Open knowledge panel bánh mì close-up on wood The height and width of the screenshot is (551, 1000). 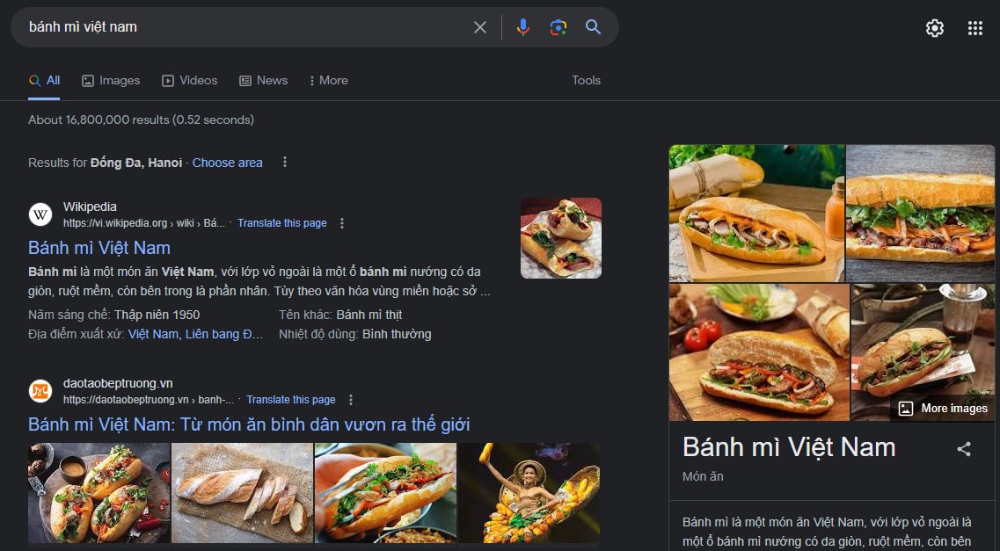(920, 213)
